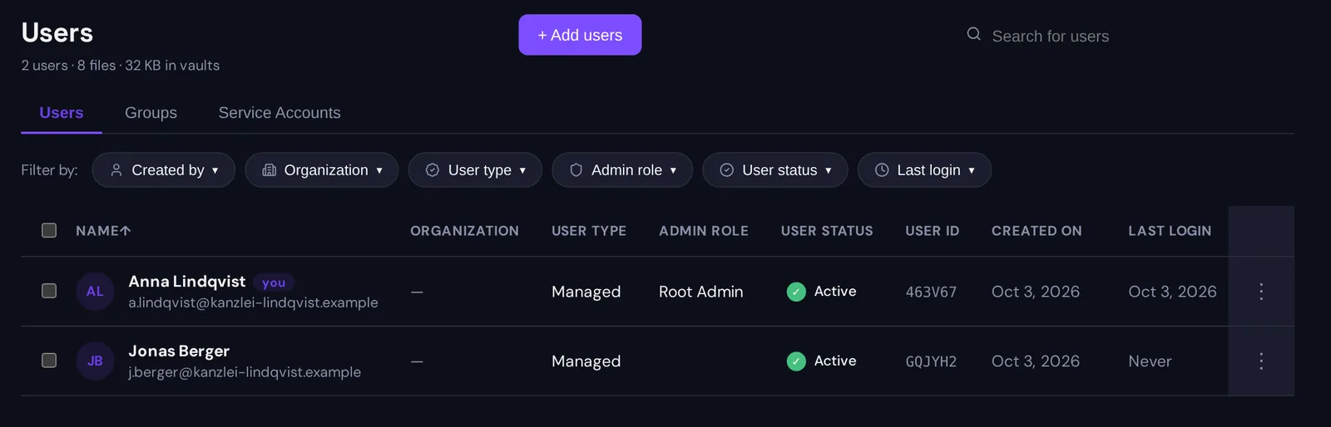
Task: Open the User type filter dropdown
Action: [x=475, y=169]
